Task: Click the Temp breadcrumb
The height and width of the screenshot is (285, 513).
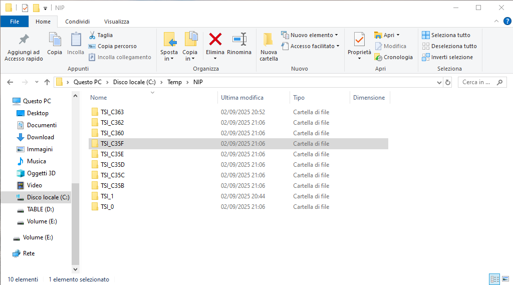Action: pos(174,82)
